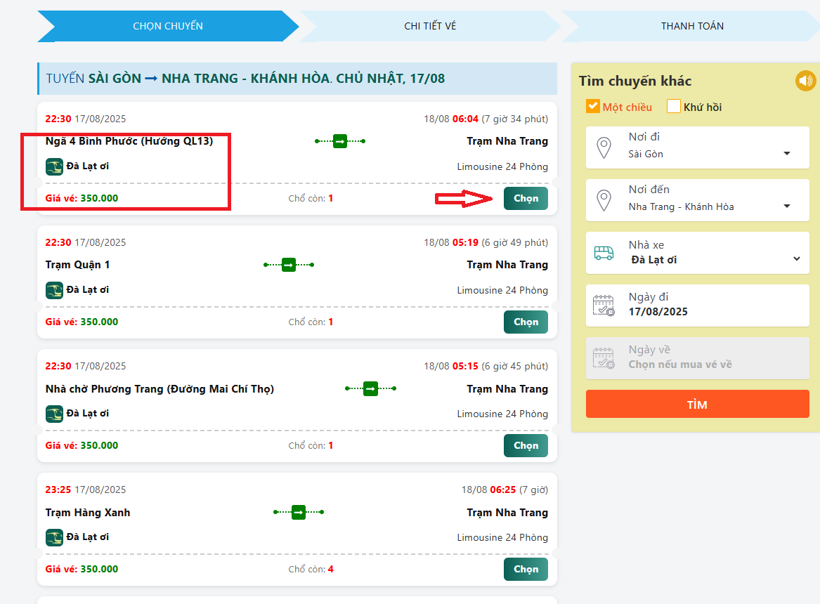Click Ngã 4 Bình Phước (Hướng QL13) text
This screenshot has height=604, width=820.
click(129, 141)
